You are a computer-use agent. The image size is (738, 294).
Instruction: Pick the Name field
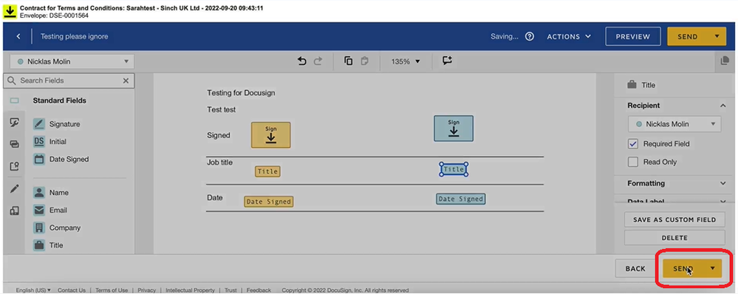(x=51, y=192)
